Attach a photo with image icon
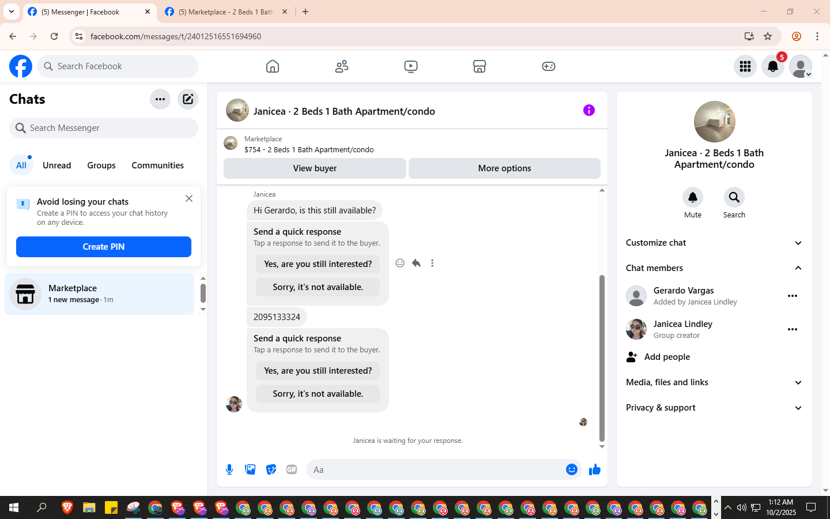830x519 pixels. click(x=250, y=469)
